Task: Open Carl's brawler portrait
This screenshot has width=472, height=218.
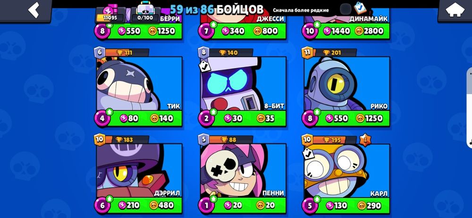Action: tap(347, 171)
